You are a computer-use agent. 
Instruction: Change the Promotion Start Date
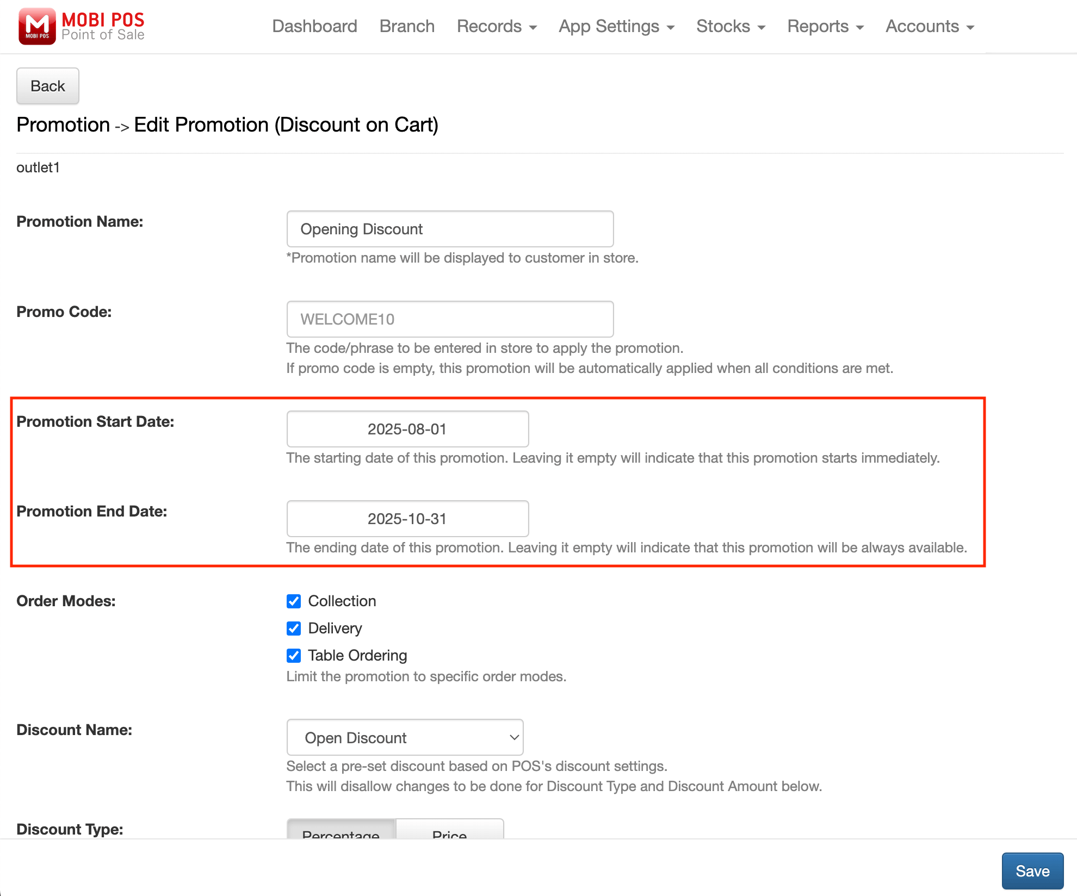coord(407,429)
